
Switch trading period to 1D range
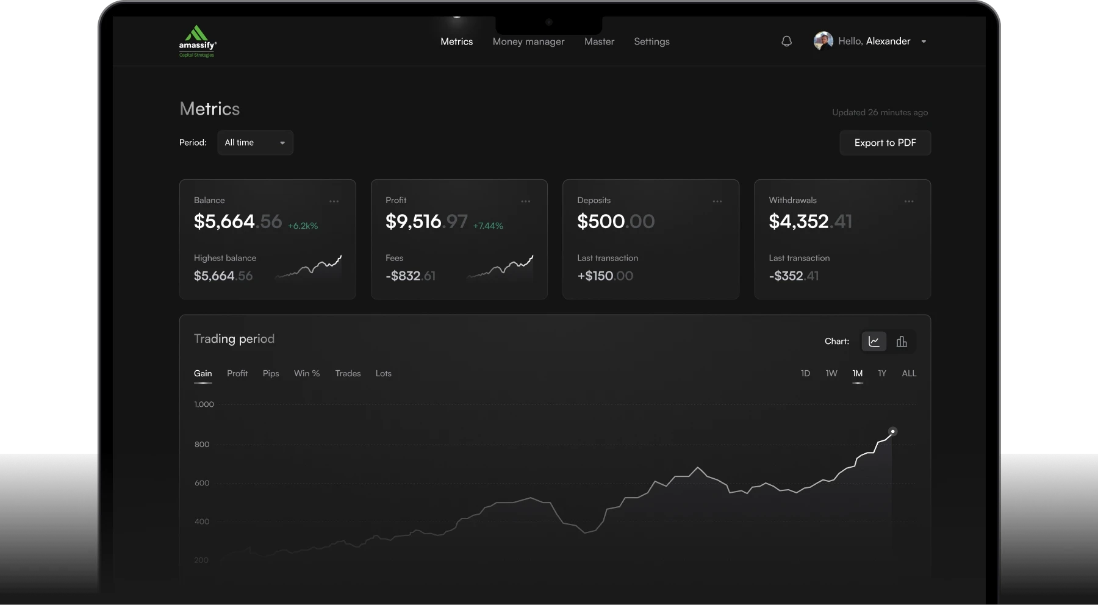tap(805, 373)
